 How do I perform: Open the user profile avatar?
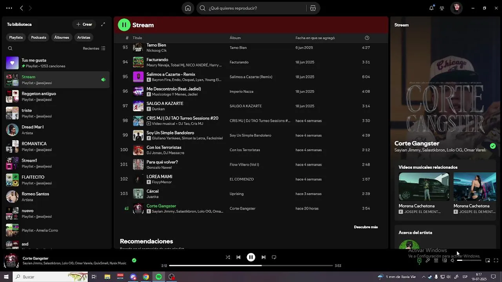tap(456, 8)
